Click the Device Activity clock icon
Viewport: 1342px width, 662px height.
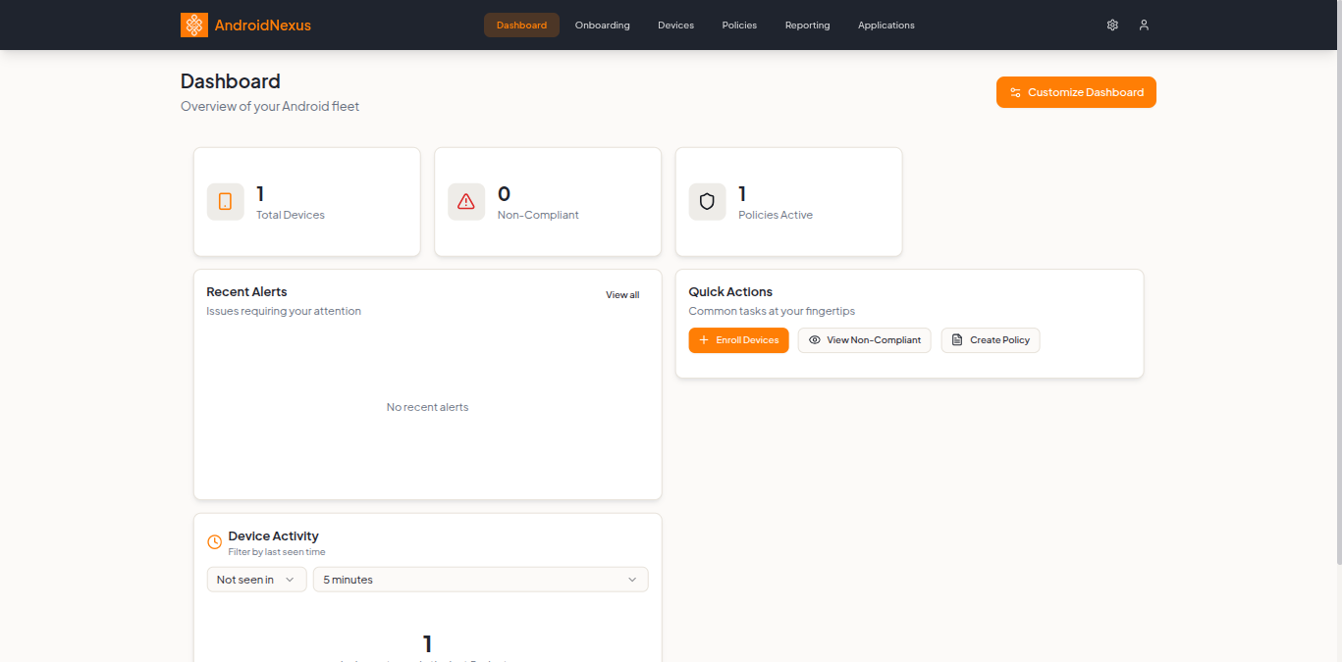pyautogui.click(x=214, y=541)
